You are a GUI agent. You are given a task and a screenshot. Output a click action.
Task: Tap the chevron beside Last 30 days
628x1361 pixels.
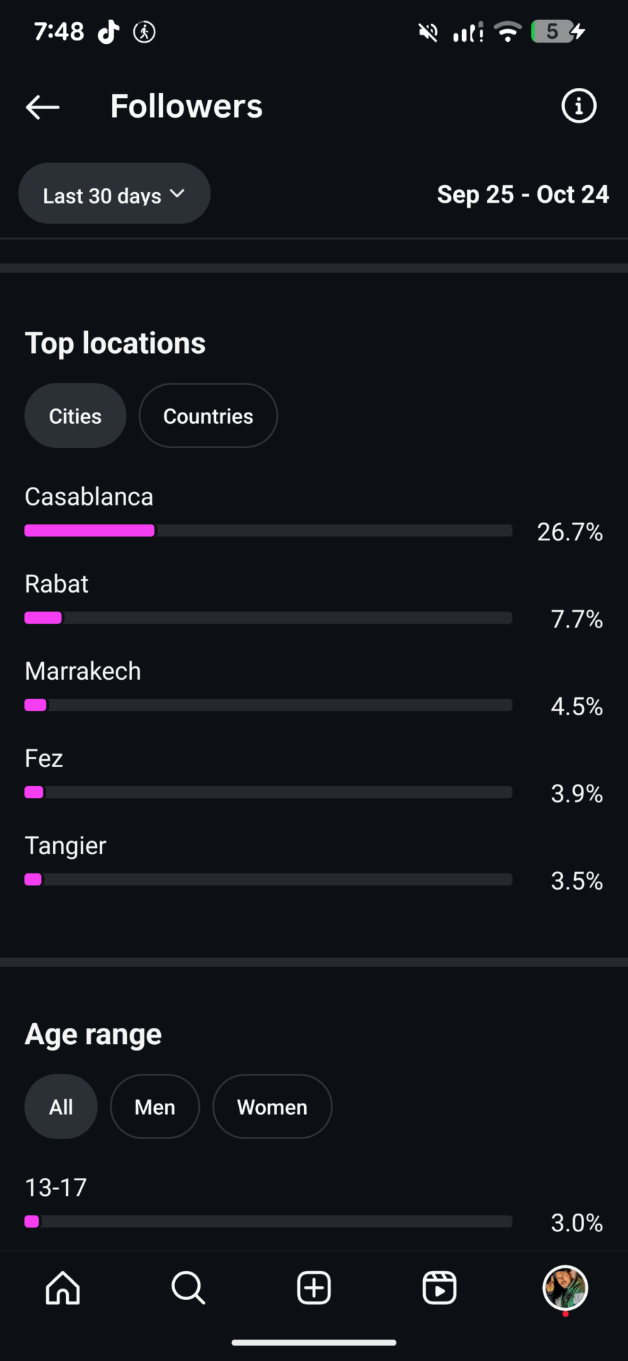click(x=177, y=194)
